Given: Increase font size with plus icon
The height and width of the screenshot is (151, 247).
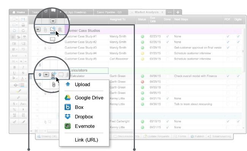Looking at the screenshot, I should tap(21, 61).
